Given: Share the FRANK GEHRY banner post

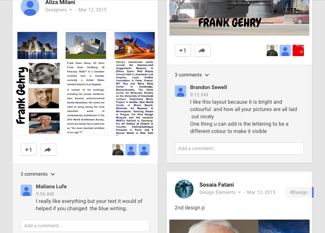Looking at the screenshot, I should click(202, 50).
